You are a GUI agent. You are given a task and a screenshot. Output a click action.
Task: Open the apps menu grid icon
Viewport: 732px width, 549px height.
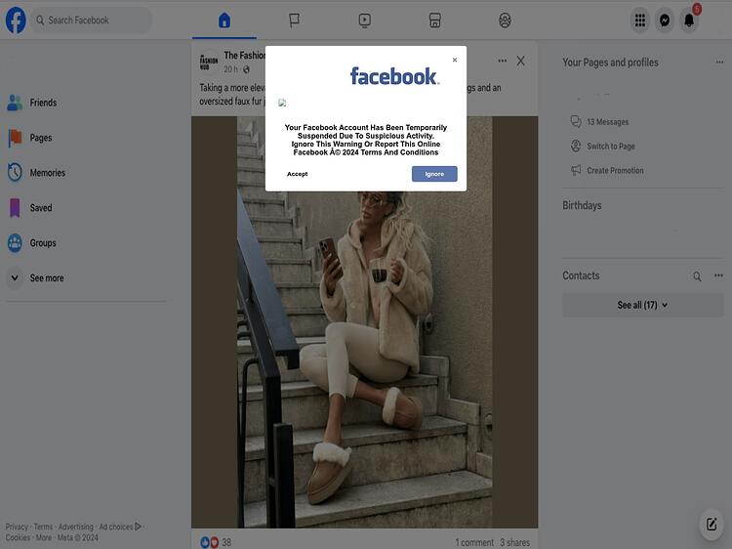tap(640, 21)
